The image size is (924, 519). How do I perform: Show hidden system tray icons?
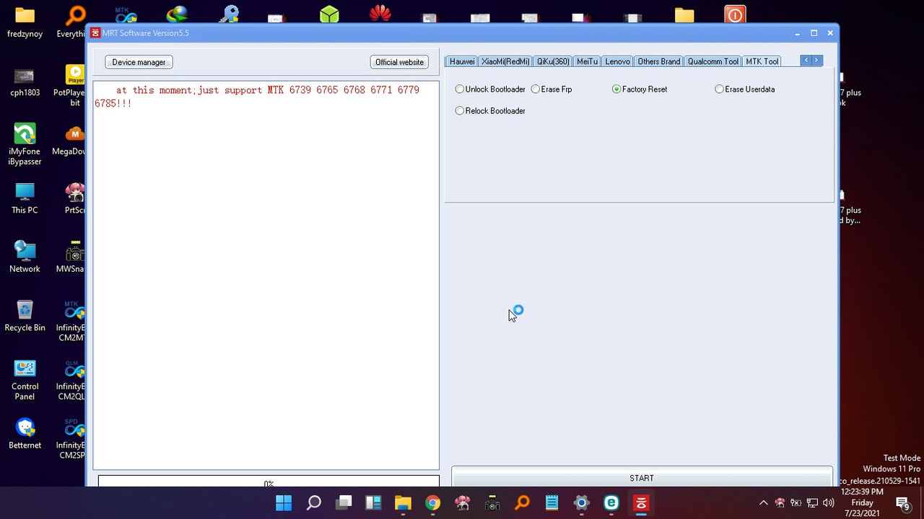(x=764, y=503)
